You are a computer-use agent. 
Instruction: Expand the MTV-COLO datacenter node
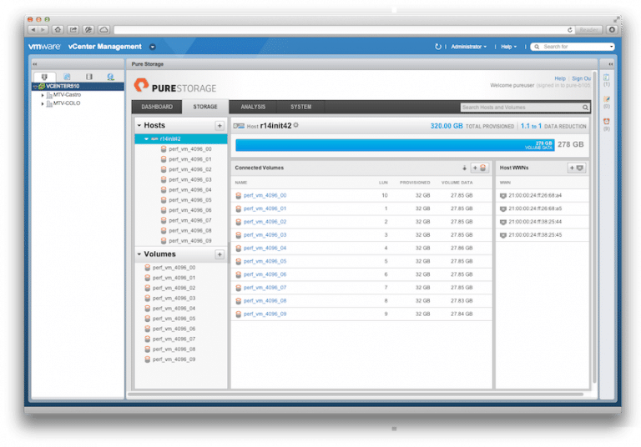tap(43, 103)
